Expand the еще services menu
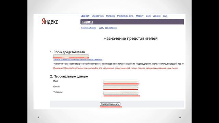 [165, 16]
